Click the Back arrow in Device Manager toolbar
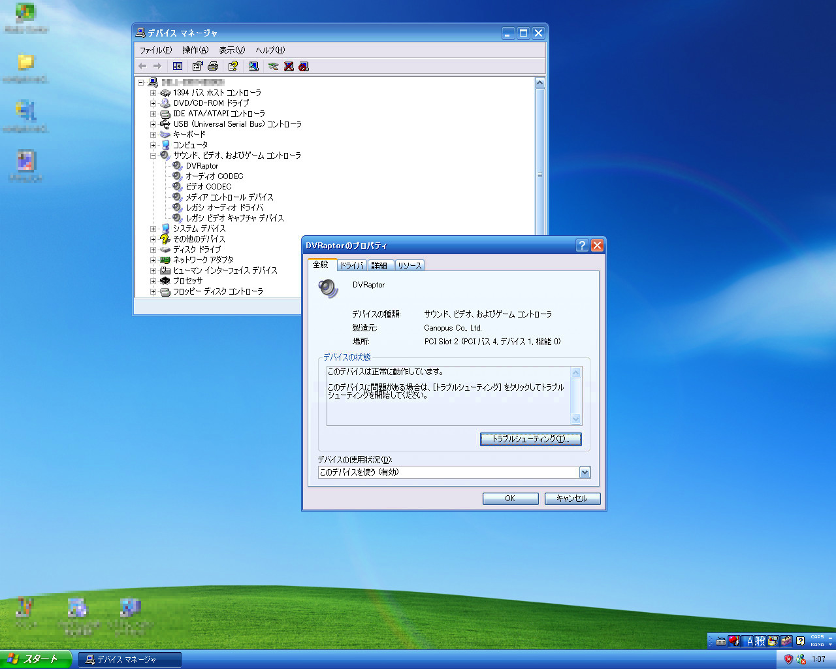836x669 pixels. 142,66
